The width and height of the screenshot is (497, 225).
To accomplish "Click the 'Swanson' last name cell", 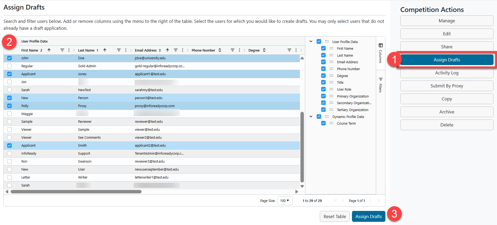I will (85, 161).
